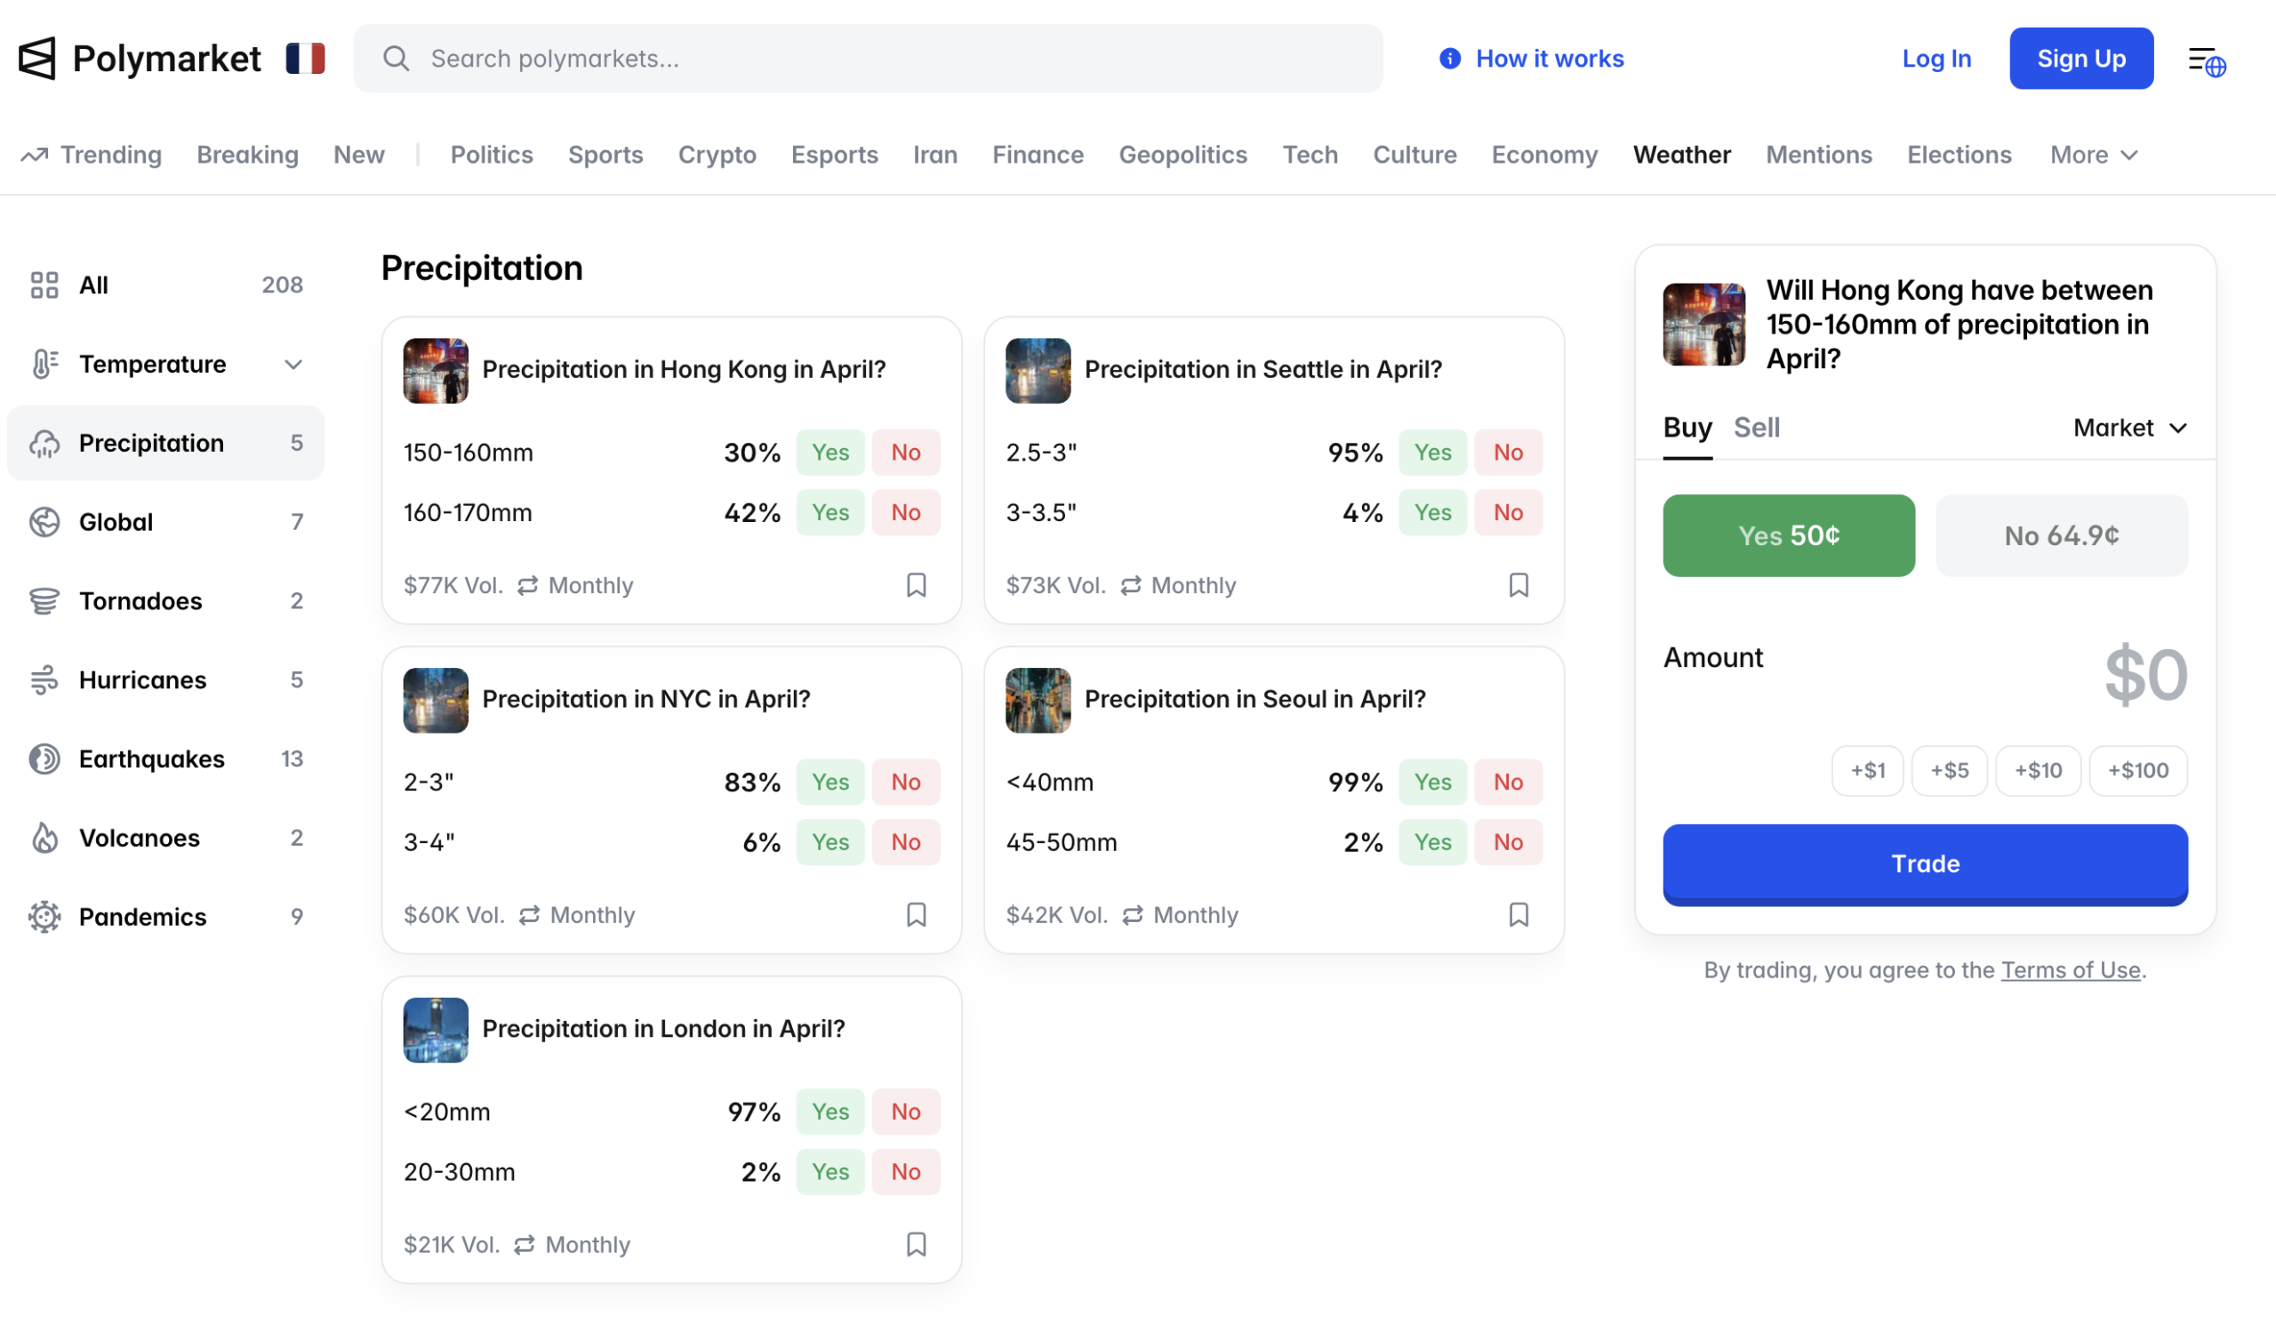The image size is (2276, 1317).
Task: Bookmark the London precipitation market
Action: click(x=916, y=1244)
